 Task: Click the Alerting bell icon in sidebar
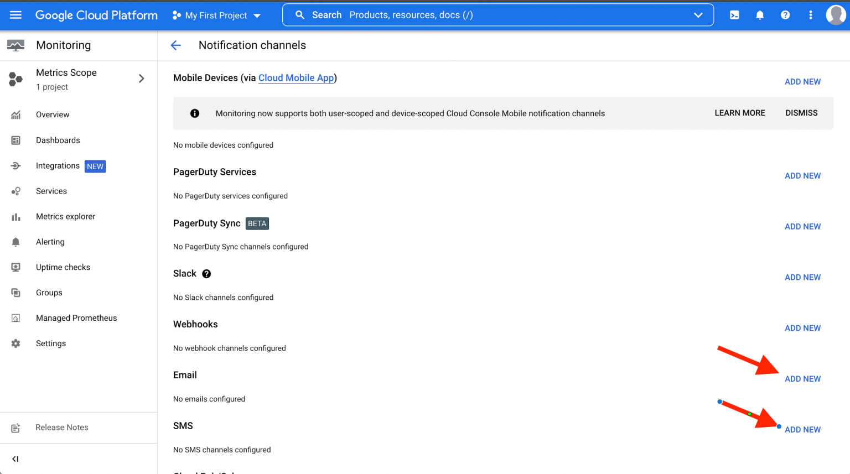point(15,242)
